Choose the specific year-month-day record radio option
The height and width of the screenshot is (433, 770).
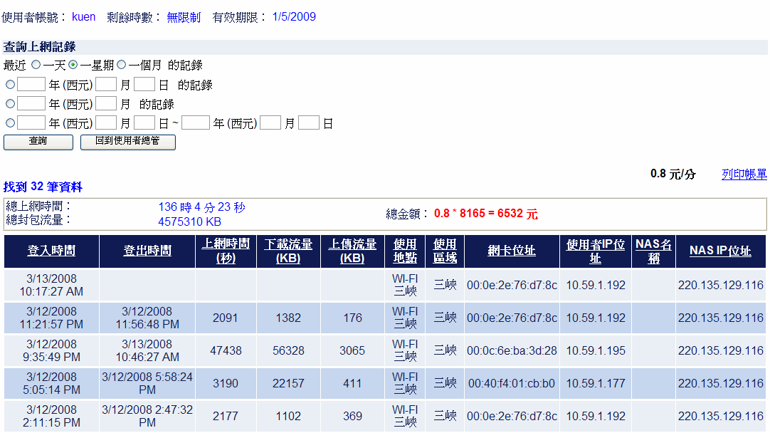10,85
